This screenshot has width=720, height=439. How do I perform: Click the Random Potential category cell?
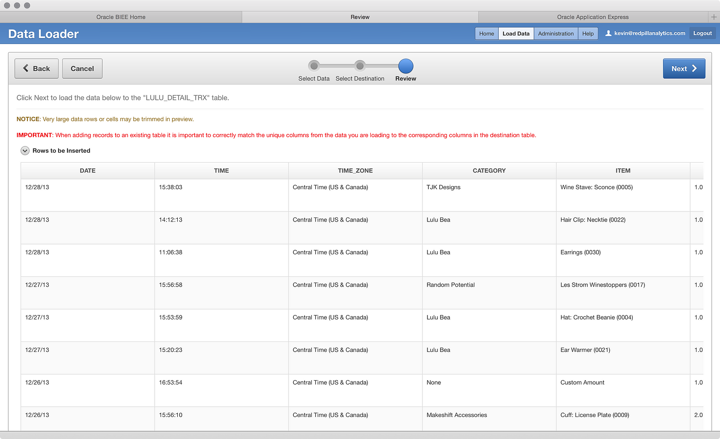click(489, 293)
